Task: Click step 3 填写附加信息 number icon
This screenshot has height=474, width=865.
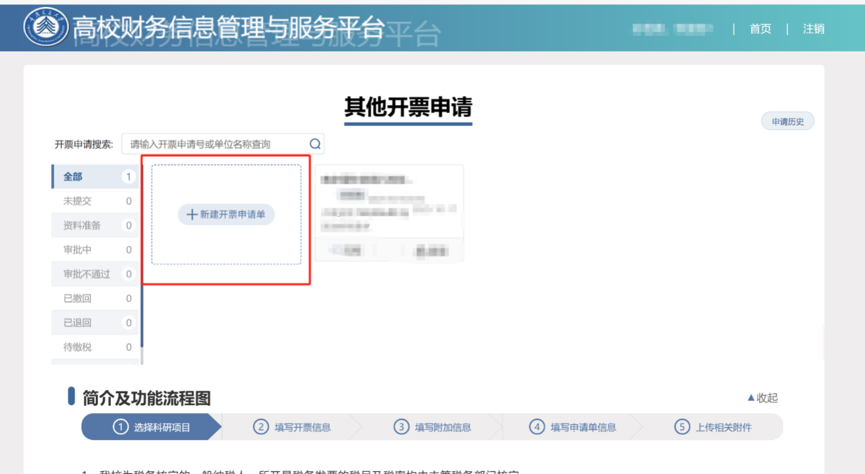Action: click(x=401, y=427)
